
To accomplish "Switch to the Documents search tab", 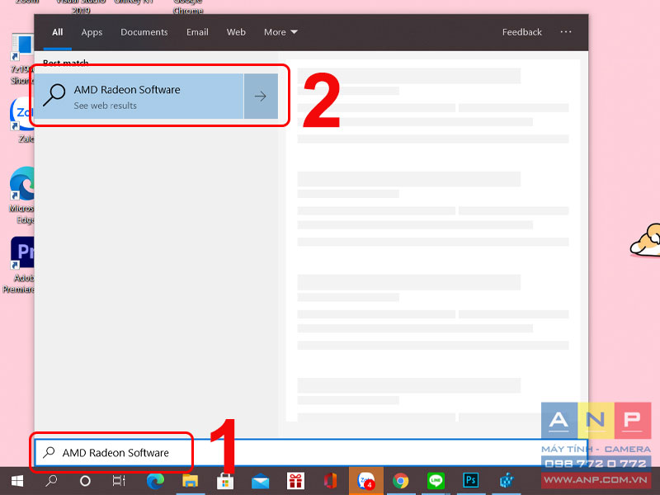I will [x=144, y=32].
